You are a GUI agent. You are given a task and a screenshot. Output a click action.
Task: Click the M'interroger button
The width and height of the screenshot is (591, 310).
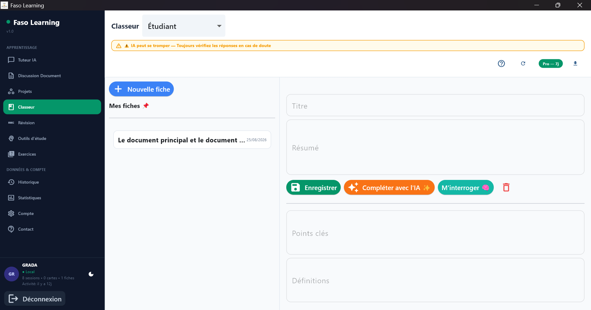[x=466, y=188]
